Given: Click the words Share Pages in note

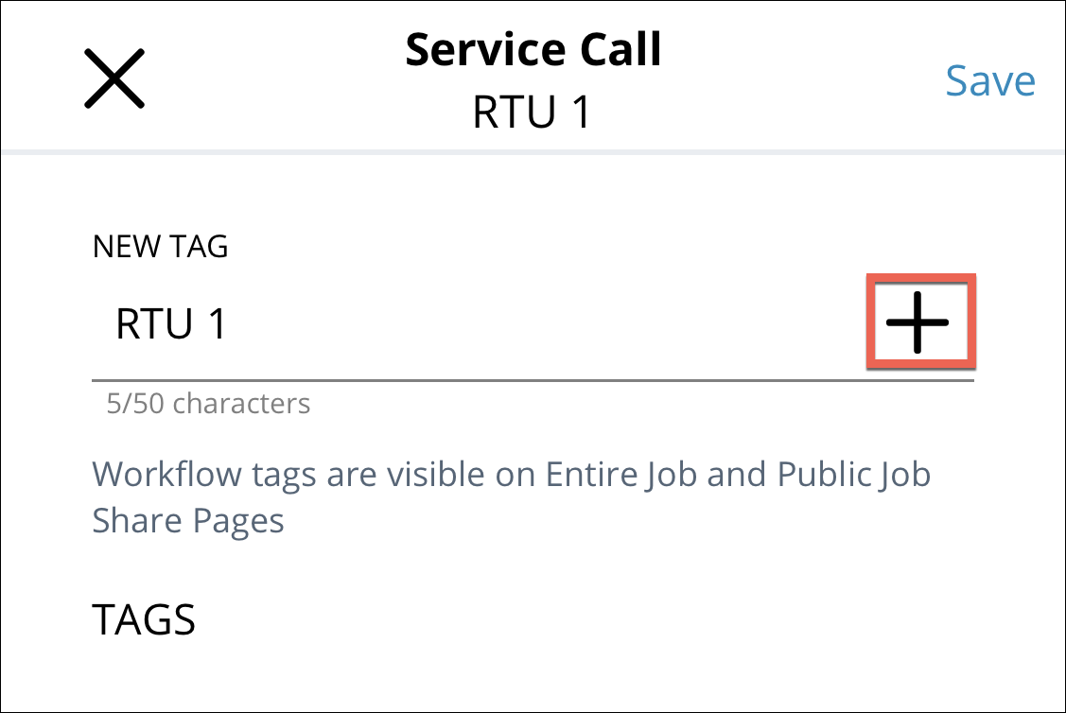Looking at the screenshot, I should coord(187,520).
